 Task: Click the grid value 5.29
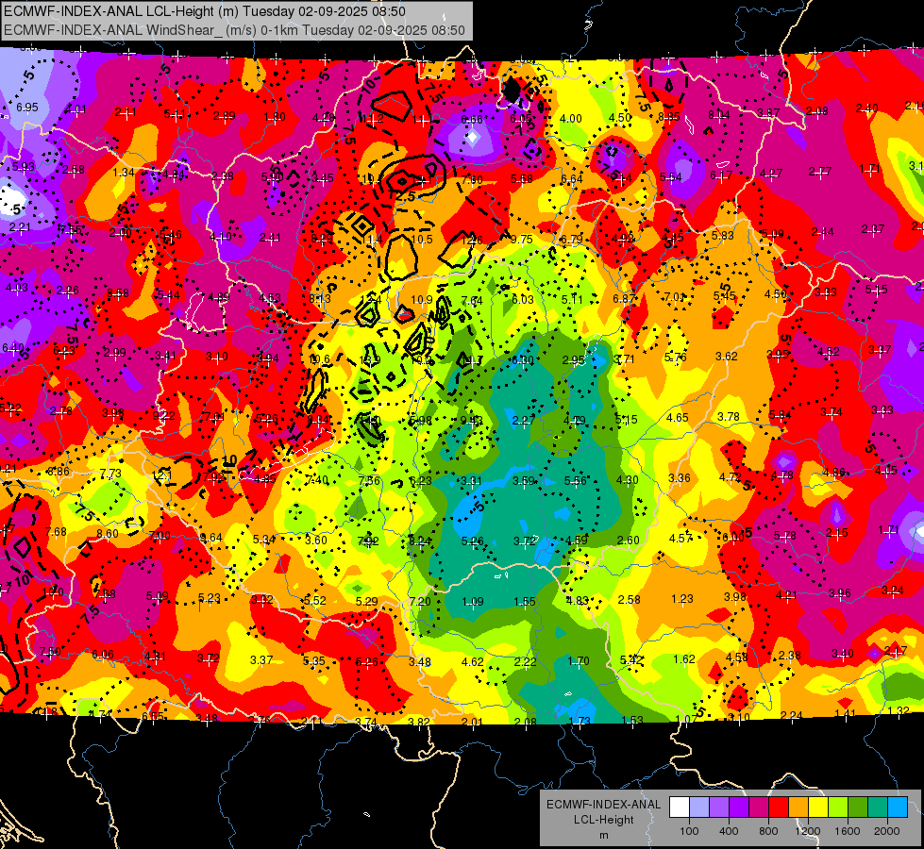pyautogui.click(x=367, y=602)
